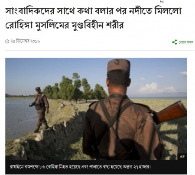Click the clock icon beside the date
The height and width of the screenshot is (175, 195).
click(x=7, y=42)
